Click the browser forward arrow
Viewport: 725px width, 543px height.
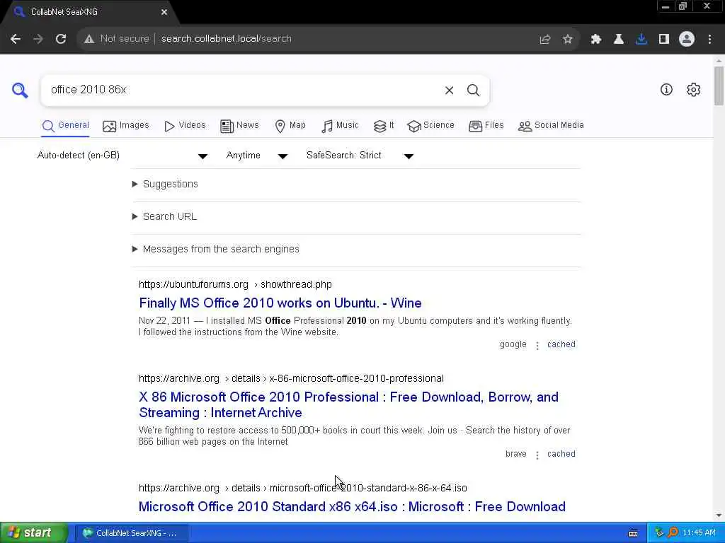38,39
